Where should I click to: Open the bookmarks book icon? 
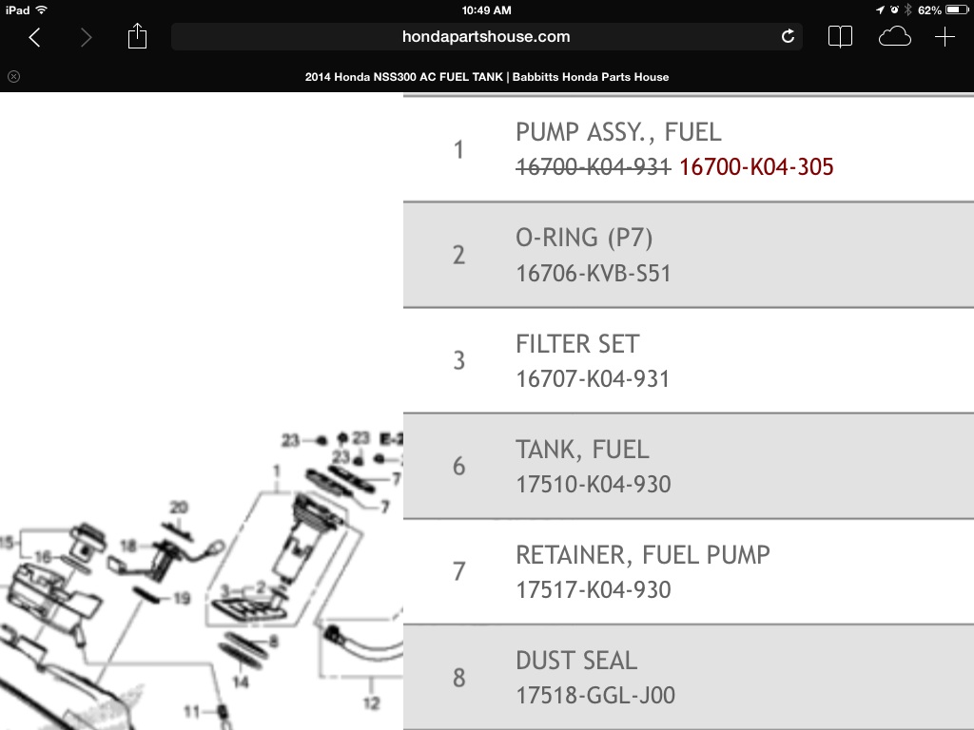(x=840, y=37)
